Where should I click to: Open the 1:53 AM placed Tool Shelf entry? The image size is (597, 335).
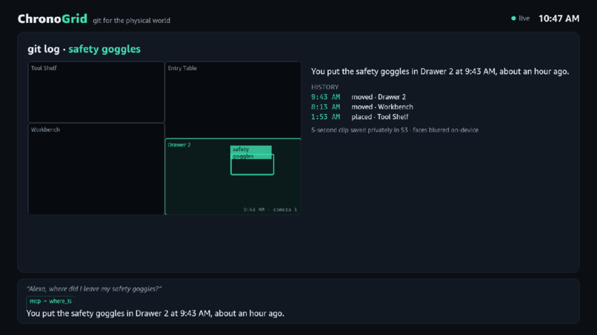point(360,117)
